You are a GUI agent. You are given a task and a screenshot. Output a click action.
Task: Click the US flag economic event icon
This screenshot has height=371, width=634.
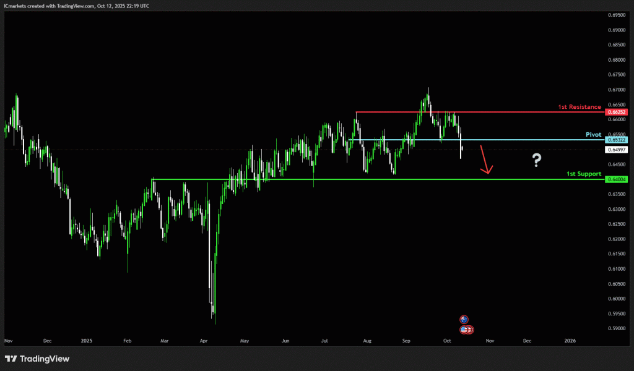pyautogui.click(x=464, y=330)
